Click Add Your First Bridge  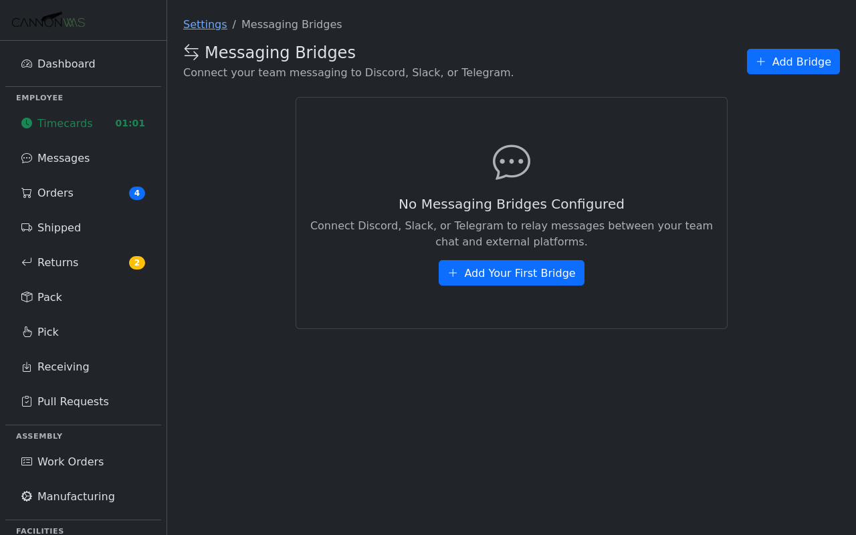511,273
